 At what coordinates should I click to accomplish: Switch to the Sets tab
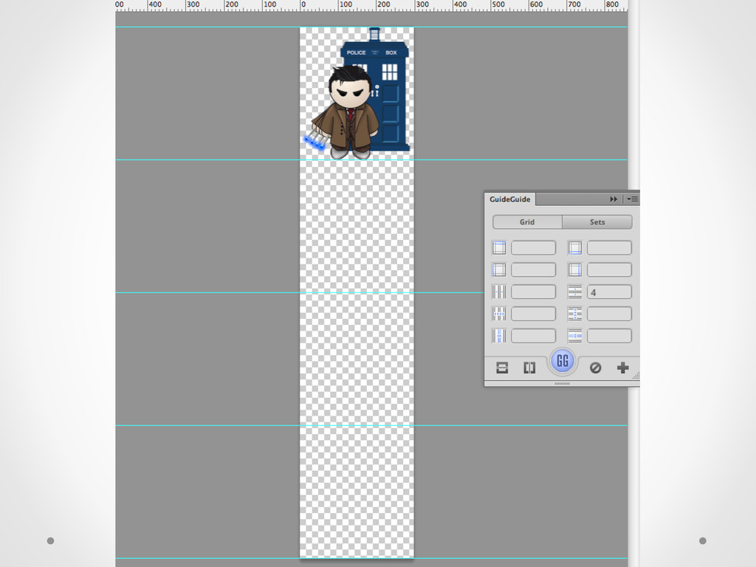(x=597, y=221)
